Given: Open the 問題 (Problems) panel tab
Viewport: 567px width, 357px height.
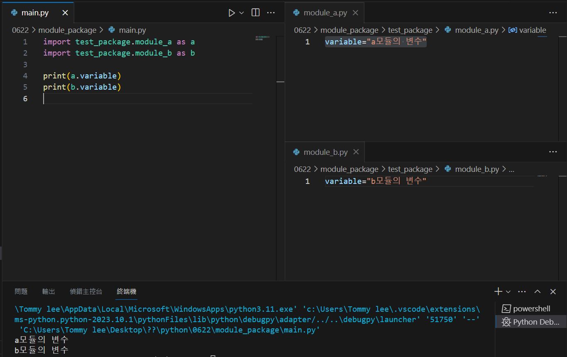Looking at the screenshot, I should 21,291.
